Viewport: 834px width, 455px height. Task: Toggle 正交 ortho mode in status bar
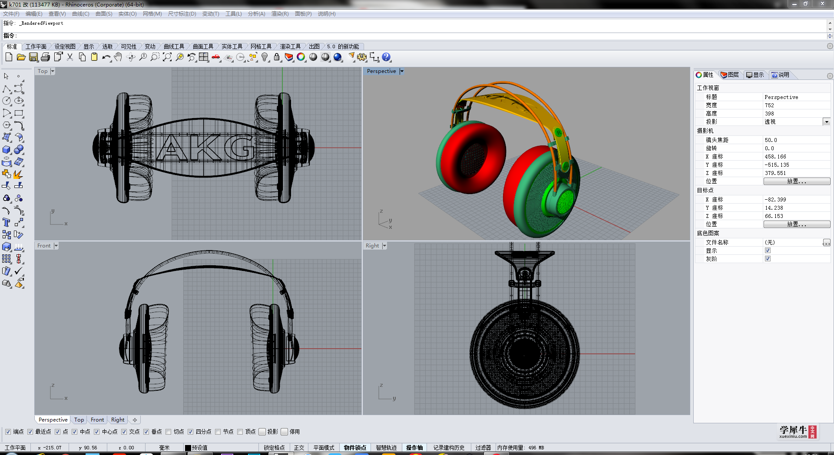click(x=299, y=448)
